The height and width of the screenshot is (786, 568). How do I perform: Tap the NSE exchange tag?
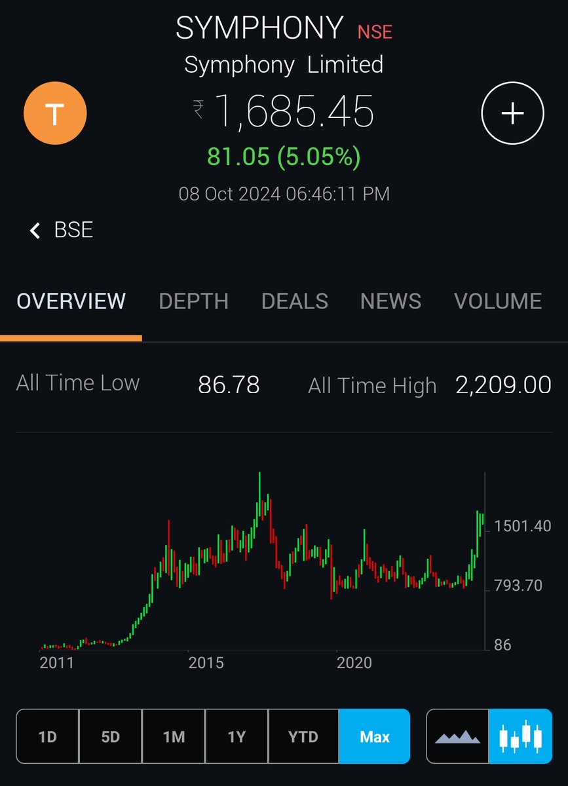click(375, 31)
